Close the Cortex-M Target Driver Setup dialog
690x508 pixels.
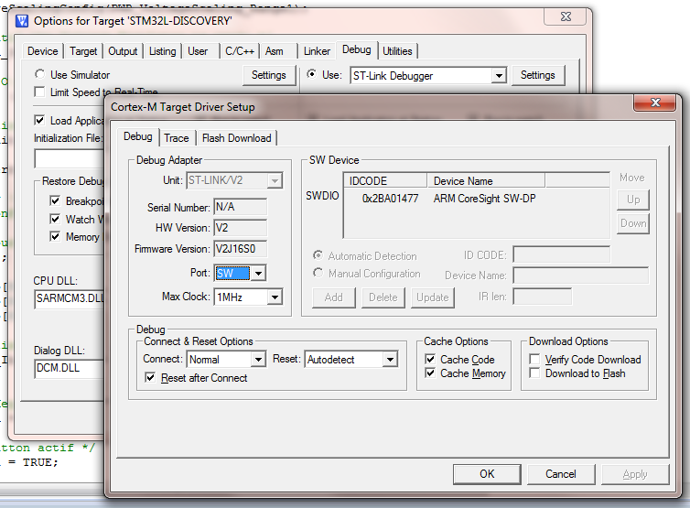coord(655,103)
